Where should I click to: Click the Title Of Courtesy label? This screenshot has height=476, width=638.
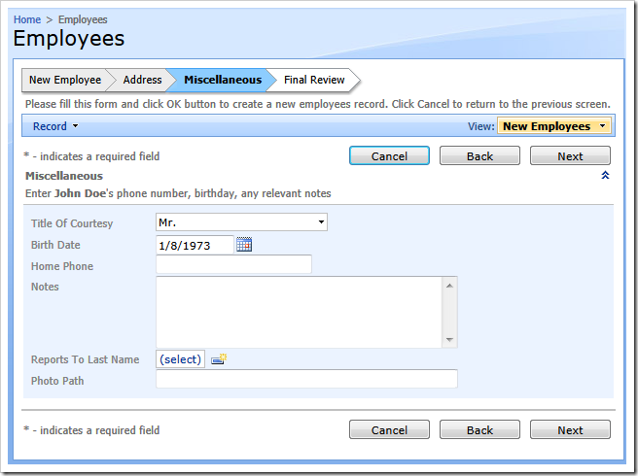point(72,223)
